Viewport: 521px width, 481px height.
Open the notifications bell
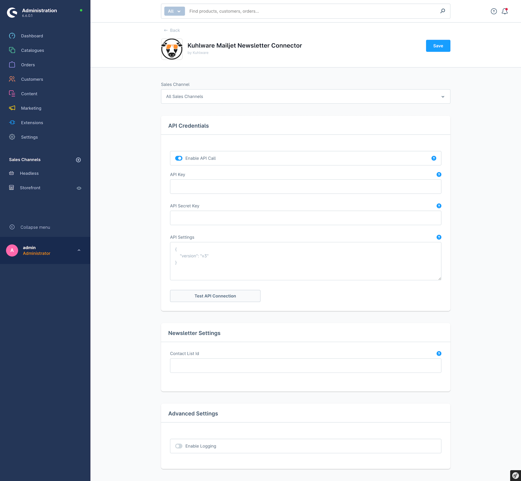coord(505,11)
